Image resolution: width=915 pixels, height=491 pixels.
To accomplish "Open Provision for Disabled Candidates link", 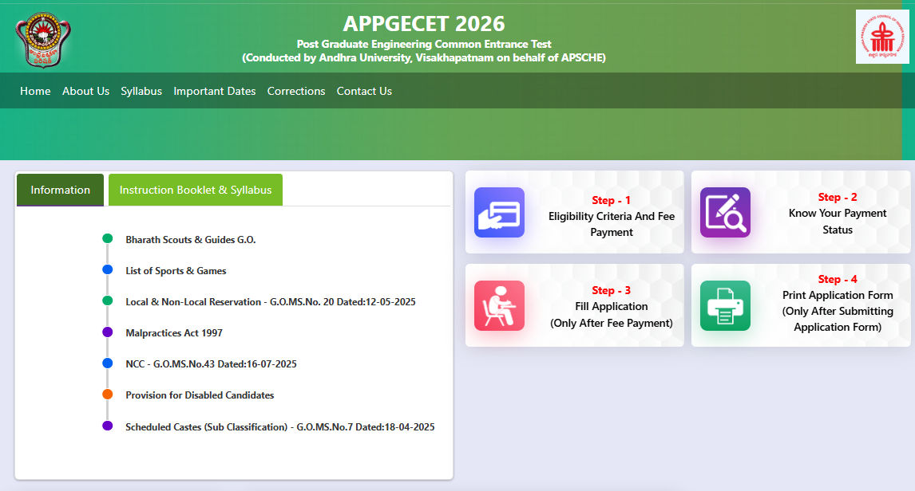I will pos(200,395).
